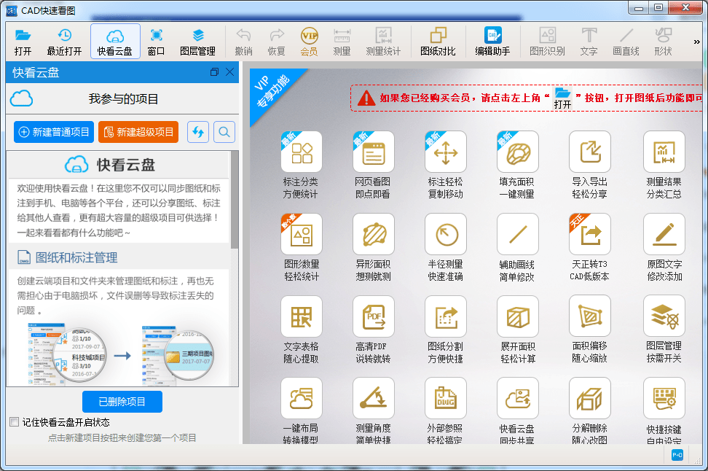Launch the 编辑助手 edit assistant

[x=492, y=40]
